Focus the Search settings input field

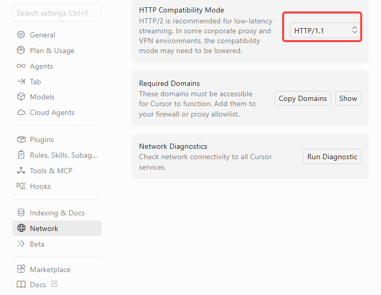pos(57,13)
